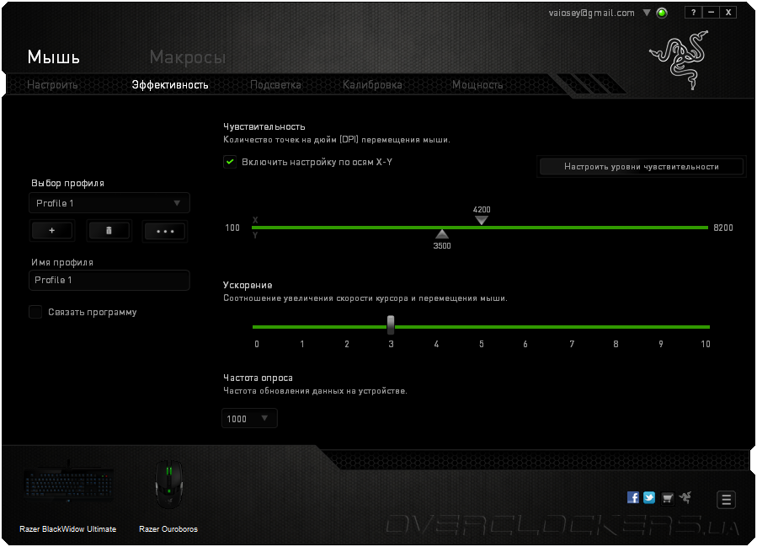Disable X-Y axis sensitivity checkbox

coord(230,162)
